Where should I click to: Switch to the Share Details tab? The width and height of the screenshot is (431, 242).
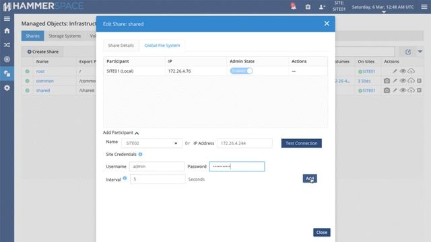point(121,46)
